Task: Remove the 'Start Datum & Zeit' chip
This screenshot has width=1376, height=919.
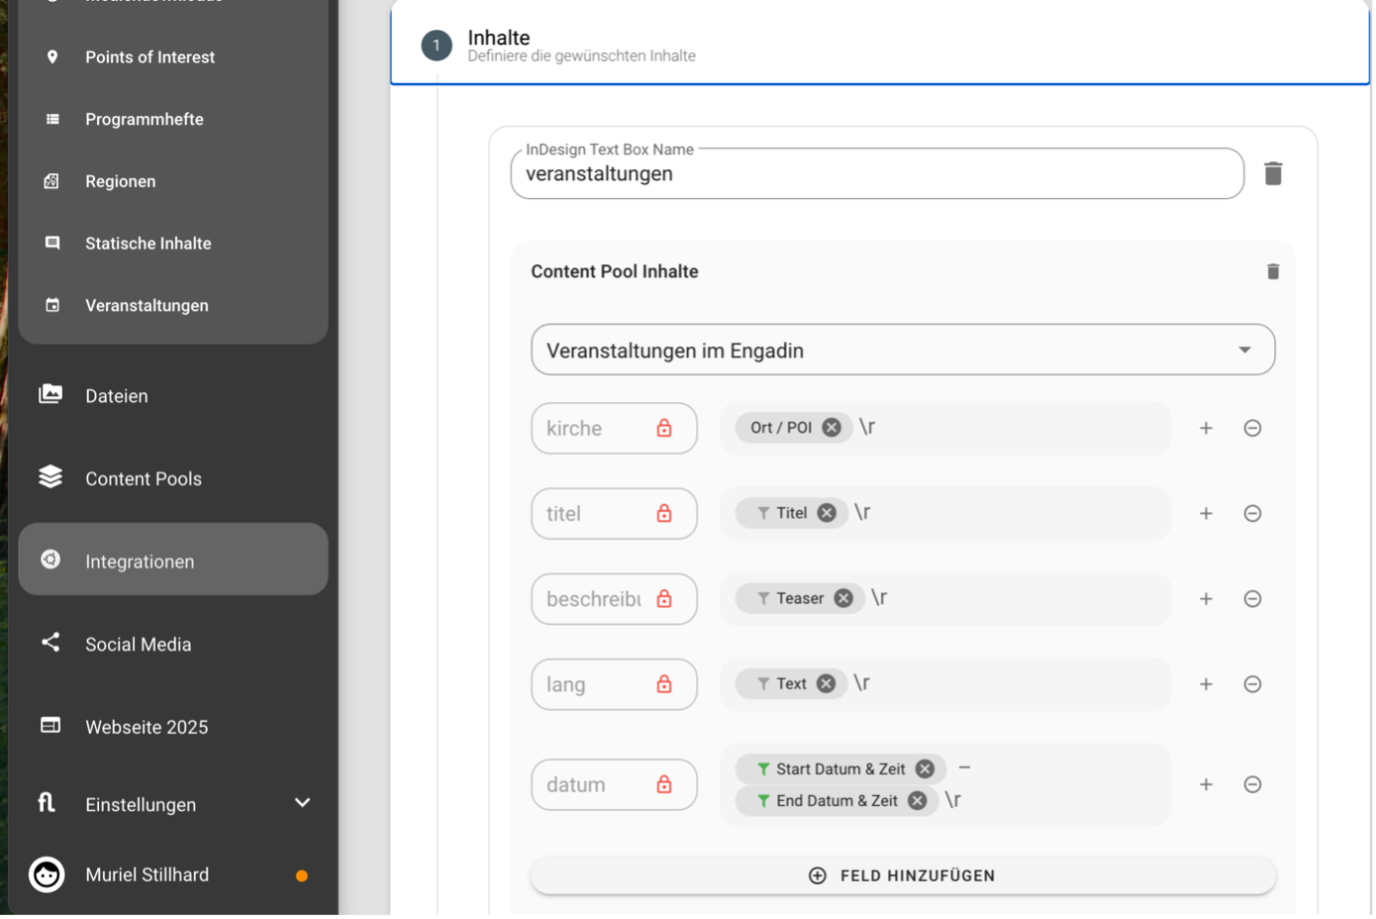Action: click(x=925, y=768)
